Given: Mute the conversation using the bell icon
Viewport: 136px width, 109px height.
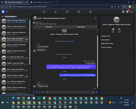Looking at the screenshot, I should (113, 29).
